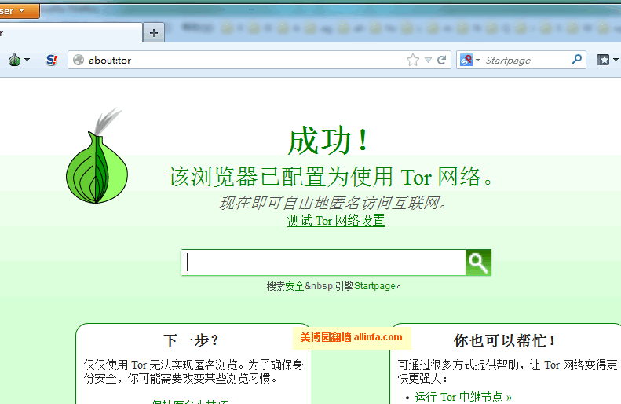
Task: Bookmark this page with the star
Action: point(413,60)
